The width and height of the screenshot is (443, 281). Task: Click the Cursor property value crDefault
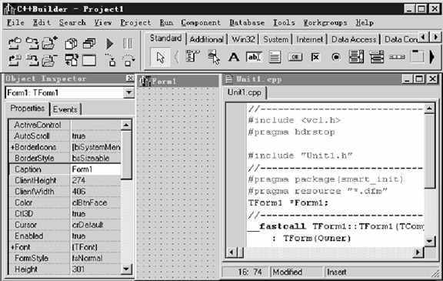96,225
